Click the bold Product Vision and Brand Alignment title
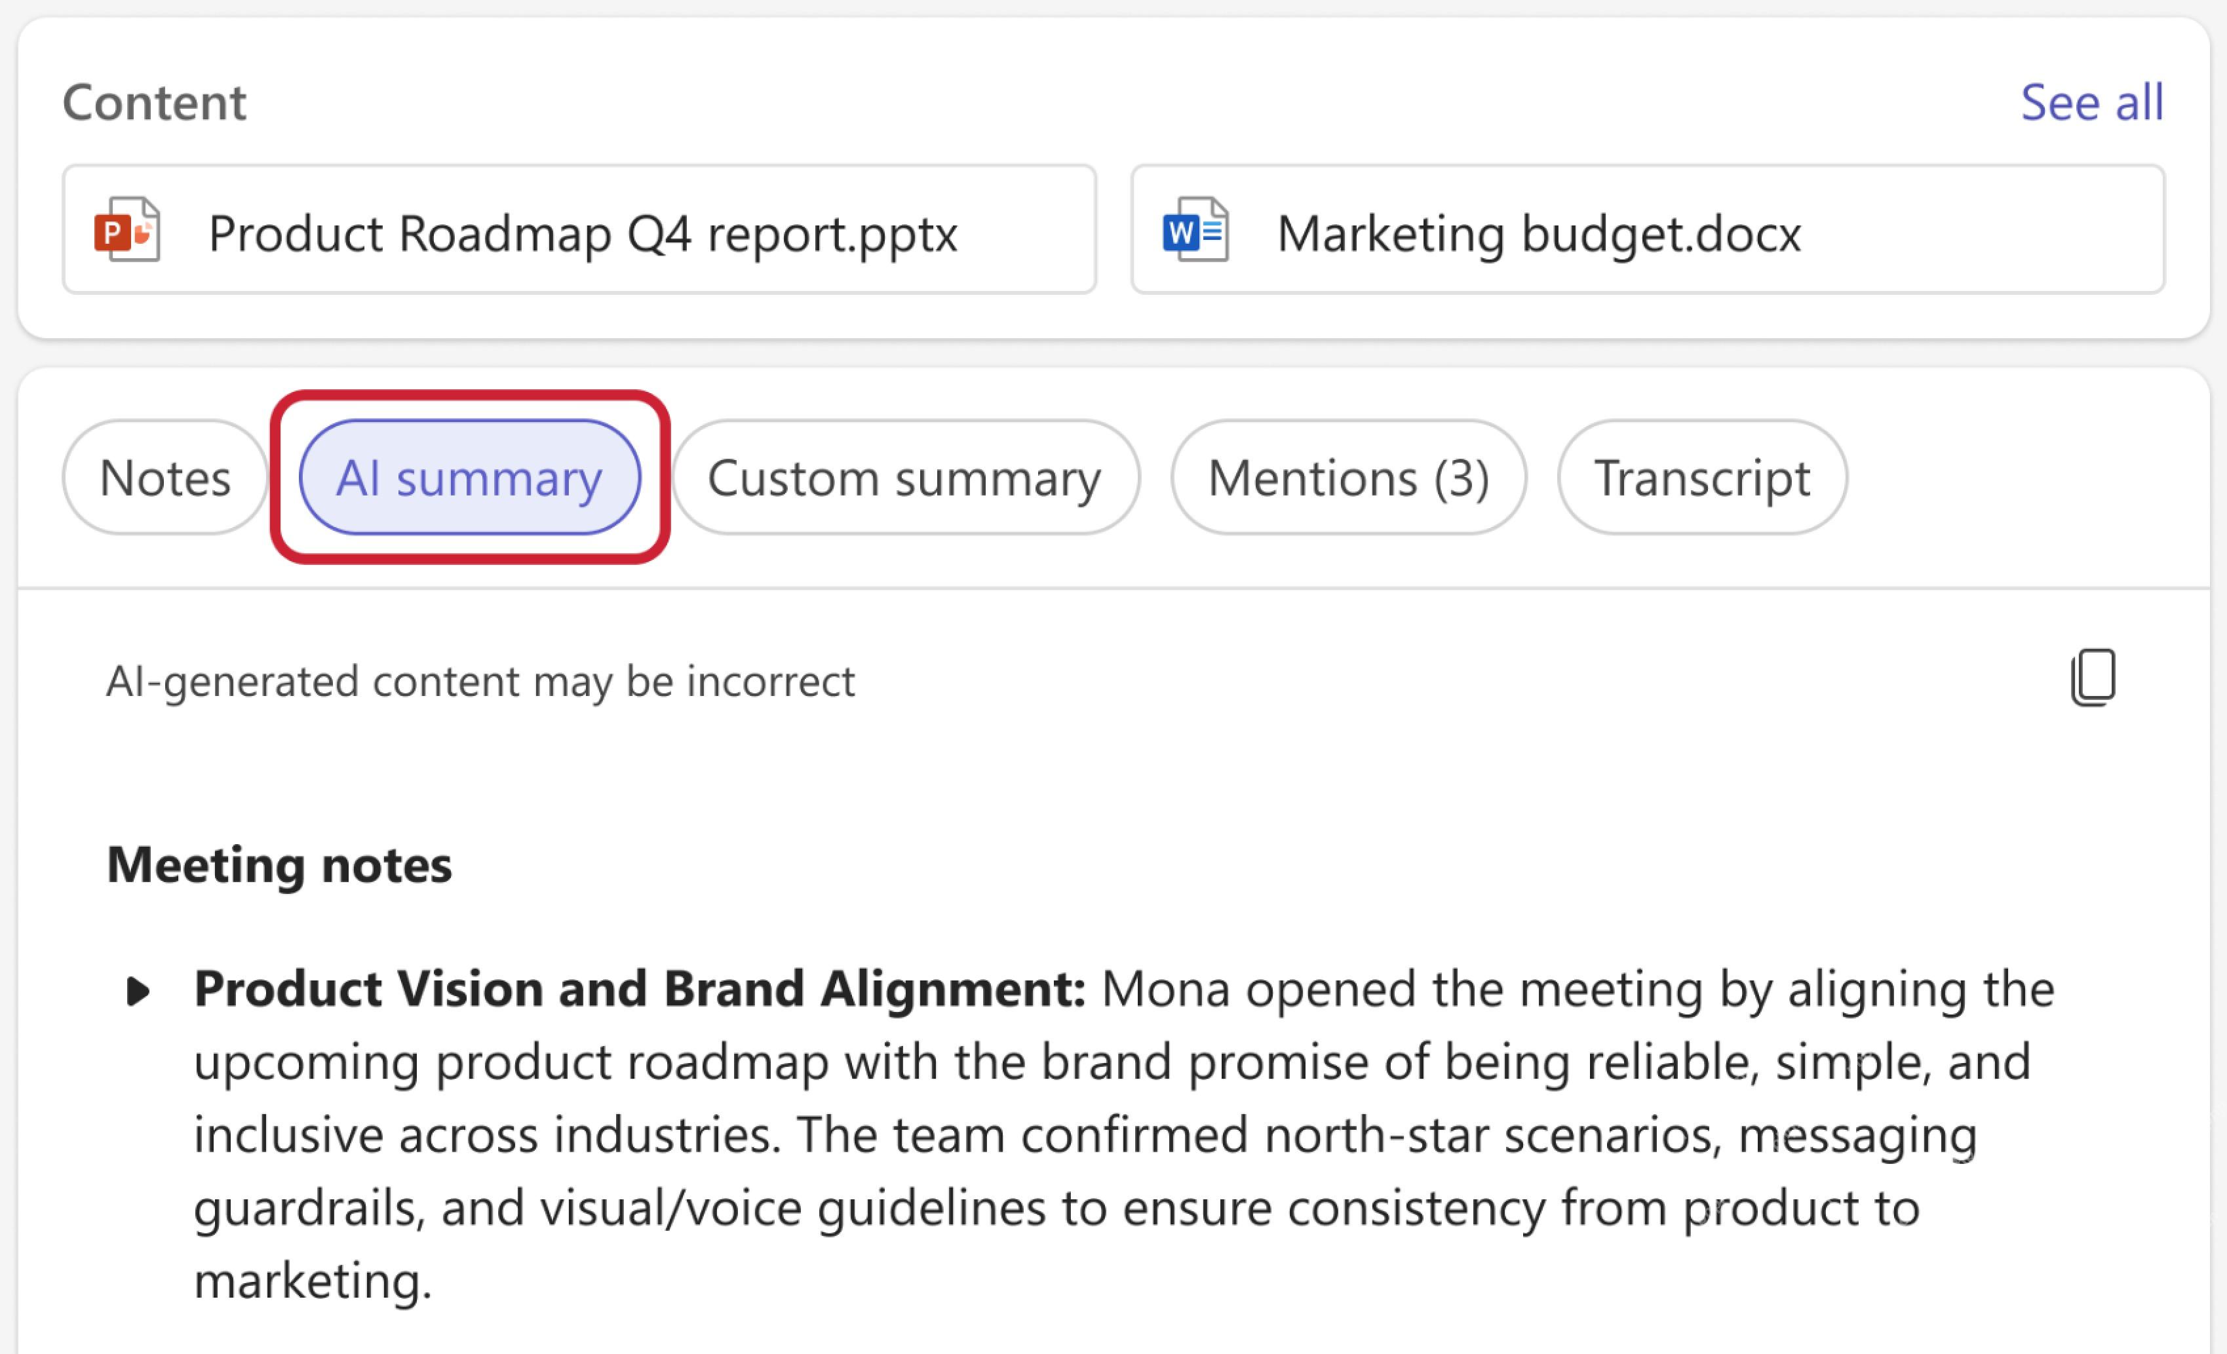This screenshot has width=2227, height=1354. click(x=640, y=989)
